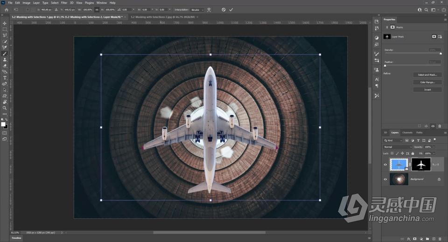Select the Move tool
Screen dimensions: 448x242
[x=5, y=23]
